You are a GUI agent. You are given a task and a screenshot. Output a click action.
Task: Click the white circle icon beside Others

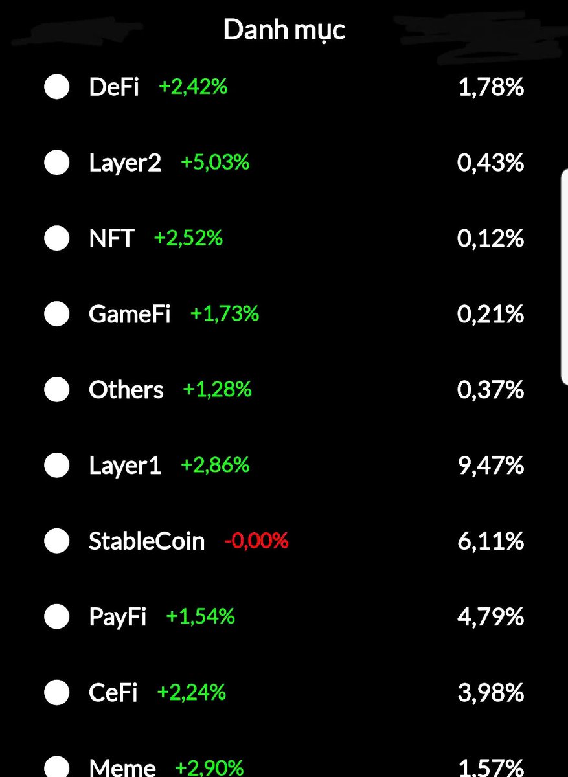pos(57,390)
